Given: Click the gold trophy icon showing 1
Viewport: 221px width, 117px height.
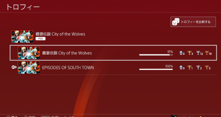Looking at the screenshot, I should [189, 67].
